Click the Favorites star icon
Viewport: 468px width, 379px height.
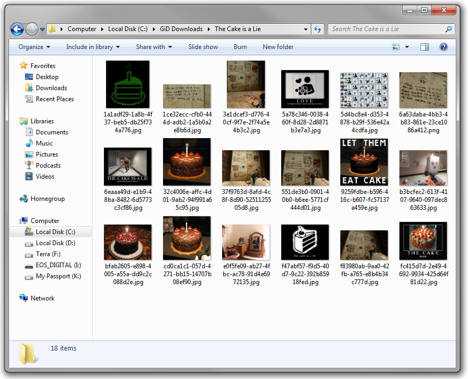pyautogui.click(x=23, y=65)
